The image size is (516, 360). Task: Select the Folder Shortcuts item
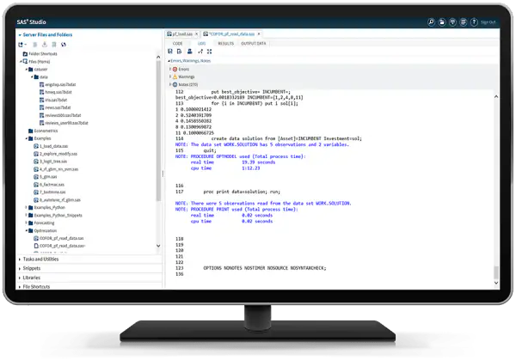(x=40, y=53)
